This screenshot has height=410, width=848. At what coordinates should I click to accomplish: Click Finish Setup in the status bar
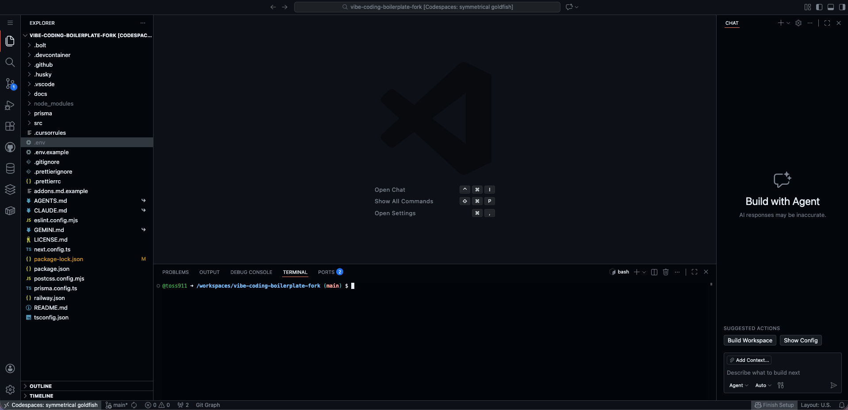tap(774, 405)
